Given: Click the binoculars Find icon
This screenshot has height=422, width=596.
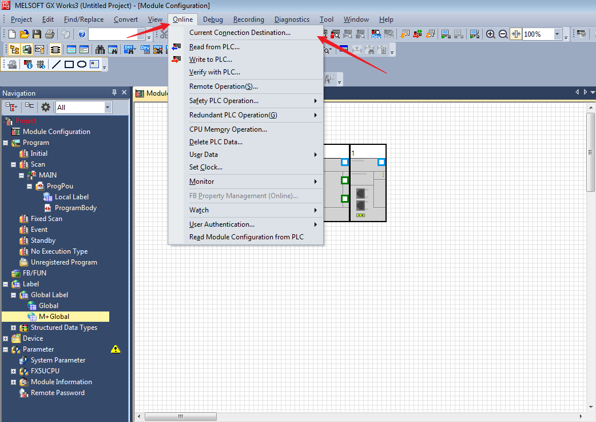Looking at the screenshot, I should (100, 49).
